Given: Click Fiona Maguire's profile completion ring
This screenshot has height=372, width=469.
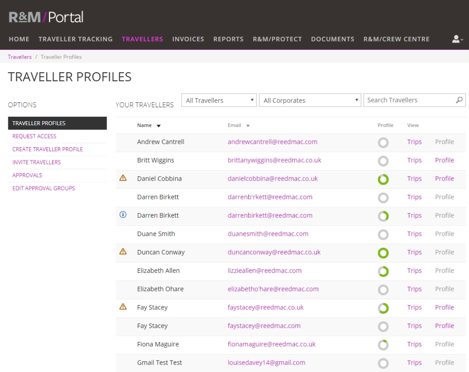Looking at the screenshot, I should (383, 345).
